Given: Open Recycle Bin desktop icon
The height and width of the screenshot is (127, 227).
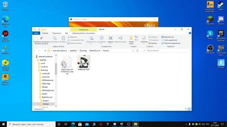Looking at the screenshot, I should [x=5, y=6].
